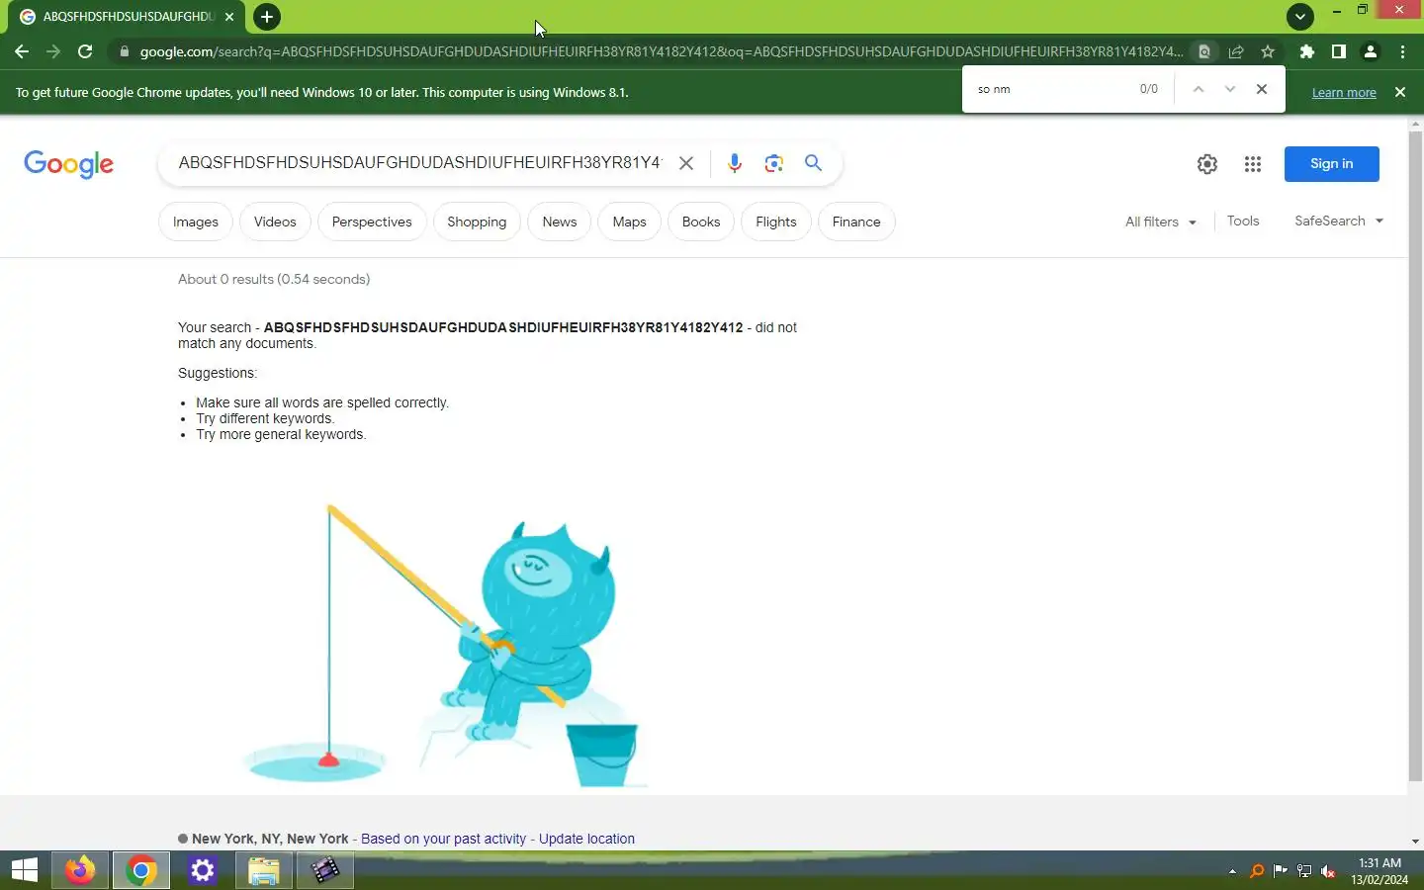Close the current browser tab

pos(229,17)
